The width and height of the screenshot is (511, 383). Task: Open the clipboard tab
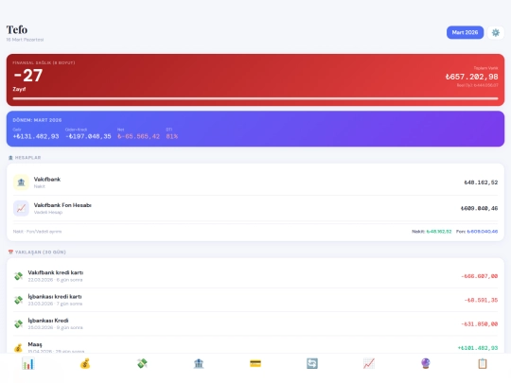coord(483,363)
